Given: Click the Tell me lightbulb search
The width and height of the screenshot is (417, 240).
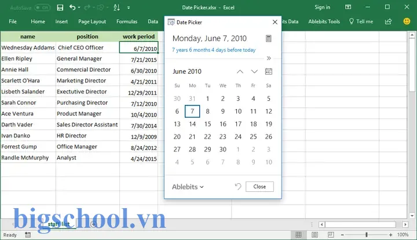Looking at the screenshot, I should pos(361,21).
